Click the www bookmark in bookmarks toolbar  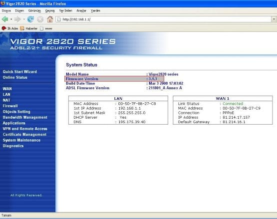tap(46, 28)
